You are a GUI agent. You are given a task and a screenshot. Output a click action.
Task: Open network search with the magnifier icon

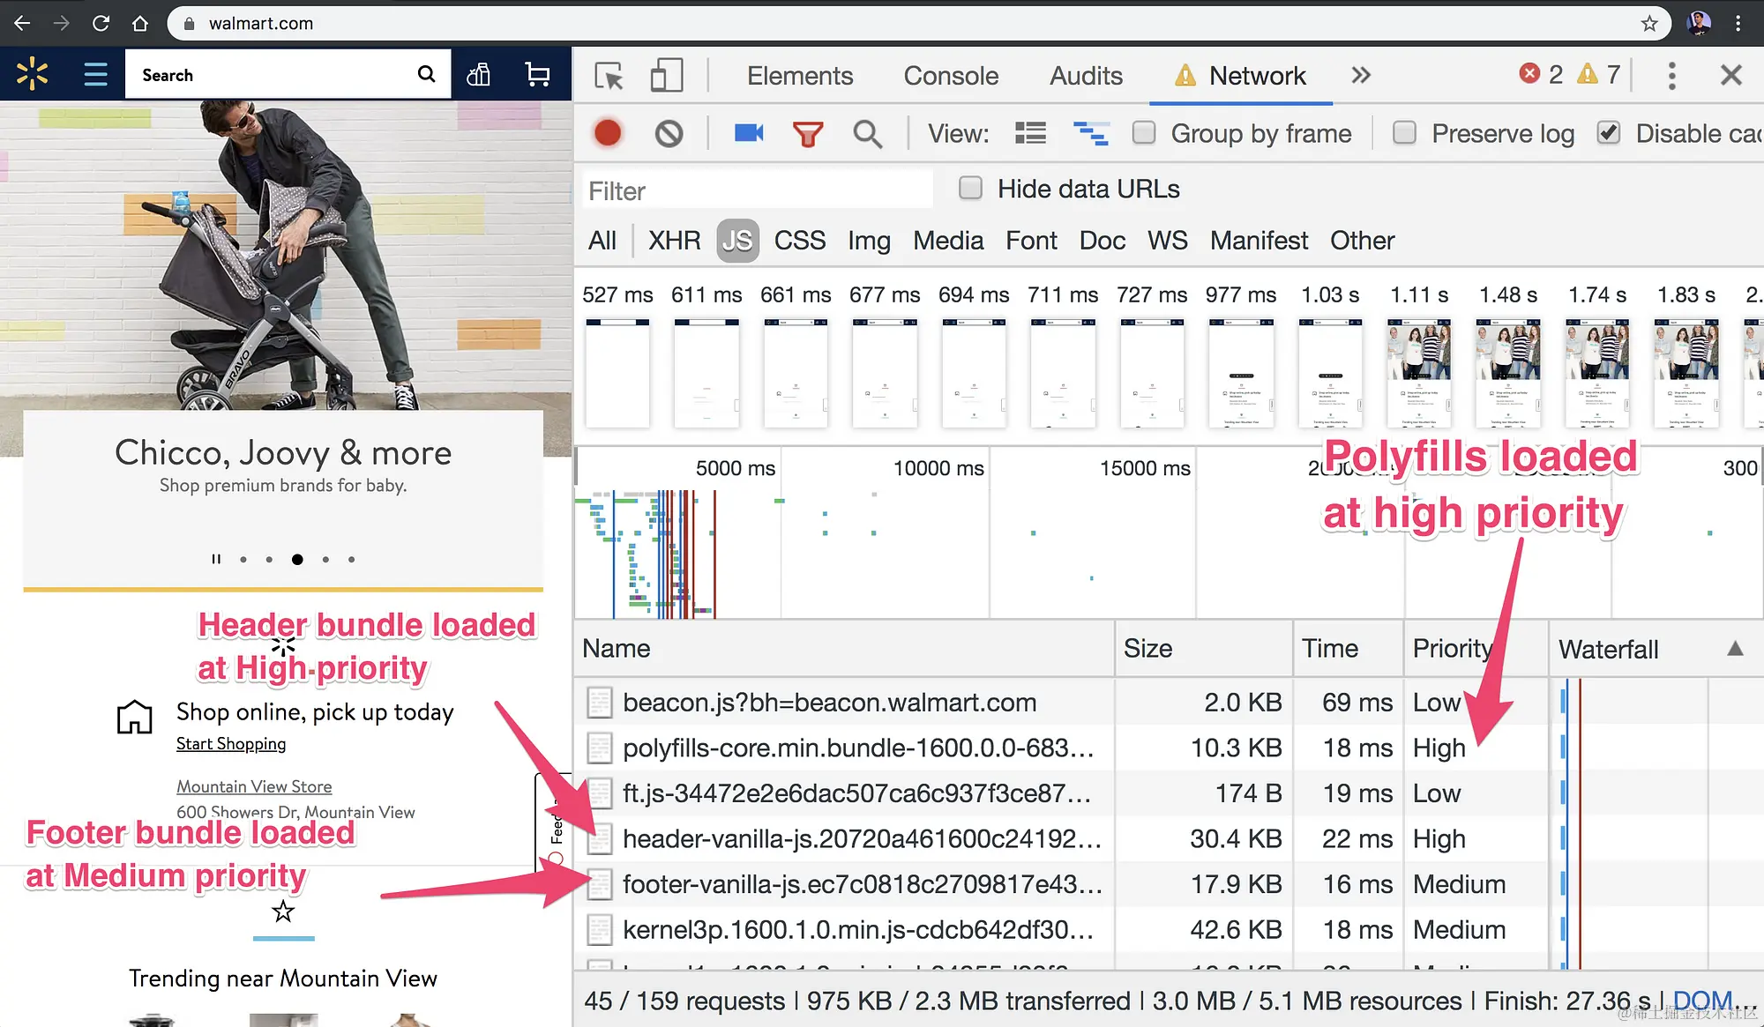(x=867, y=133)
